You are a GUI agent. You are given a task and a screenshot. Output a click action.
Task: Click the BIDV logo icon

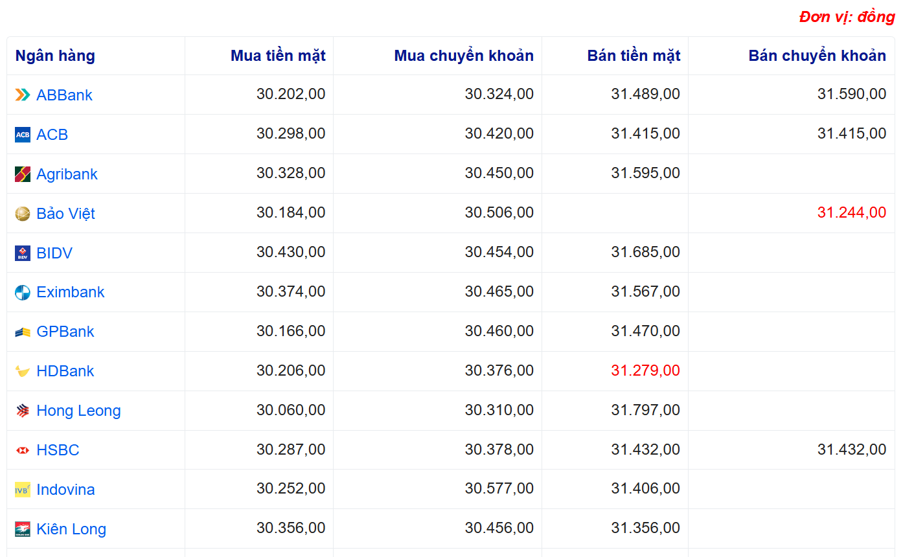pos(23,253)
